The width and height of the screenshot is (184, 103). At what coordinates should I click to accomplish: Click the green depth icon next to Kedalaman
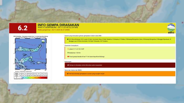[x=68, y=53]
